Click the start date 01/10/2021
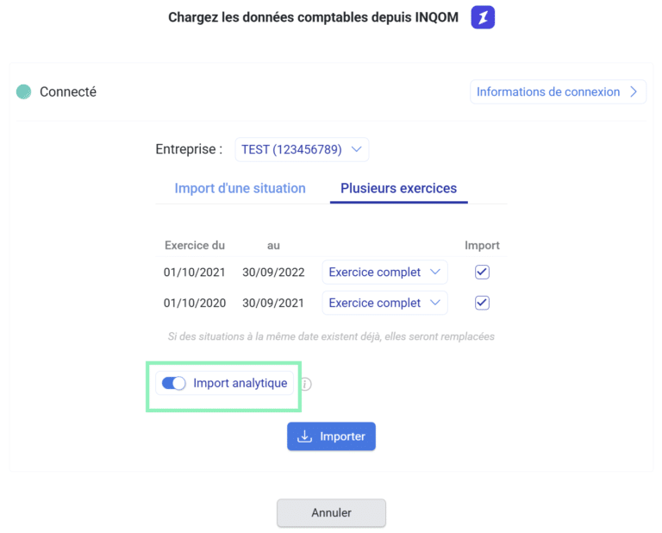Screen dimensions: 662x533 coord(194,273)
